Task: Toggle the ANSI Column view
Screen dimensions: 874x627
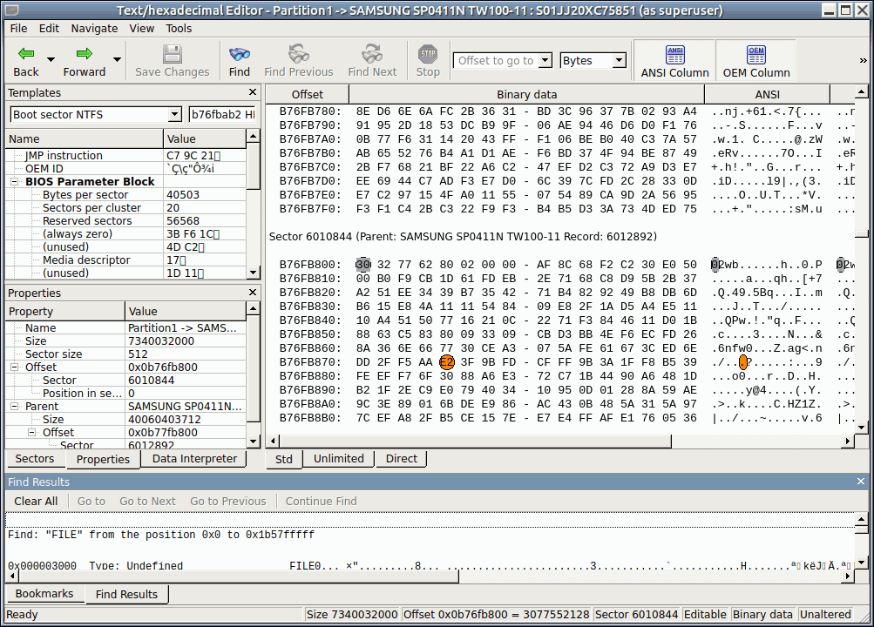Action: coord(674,61)
